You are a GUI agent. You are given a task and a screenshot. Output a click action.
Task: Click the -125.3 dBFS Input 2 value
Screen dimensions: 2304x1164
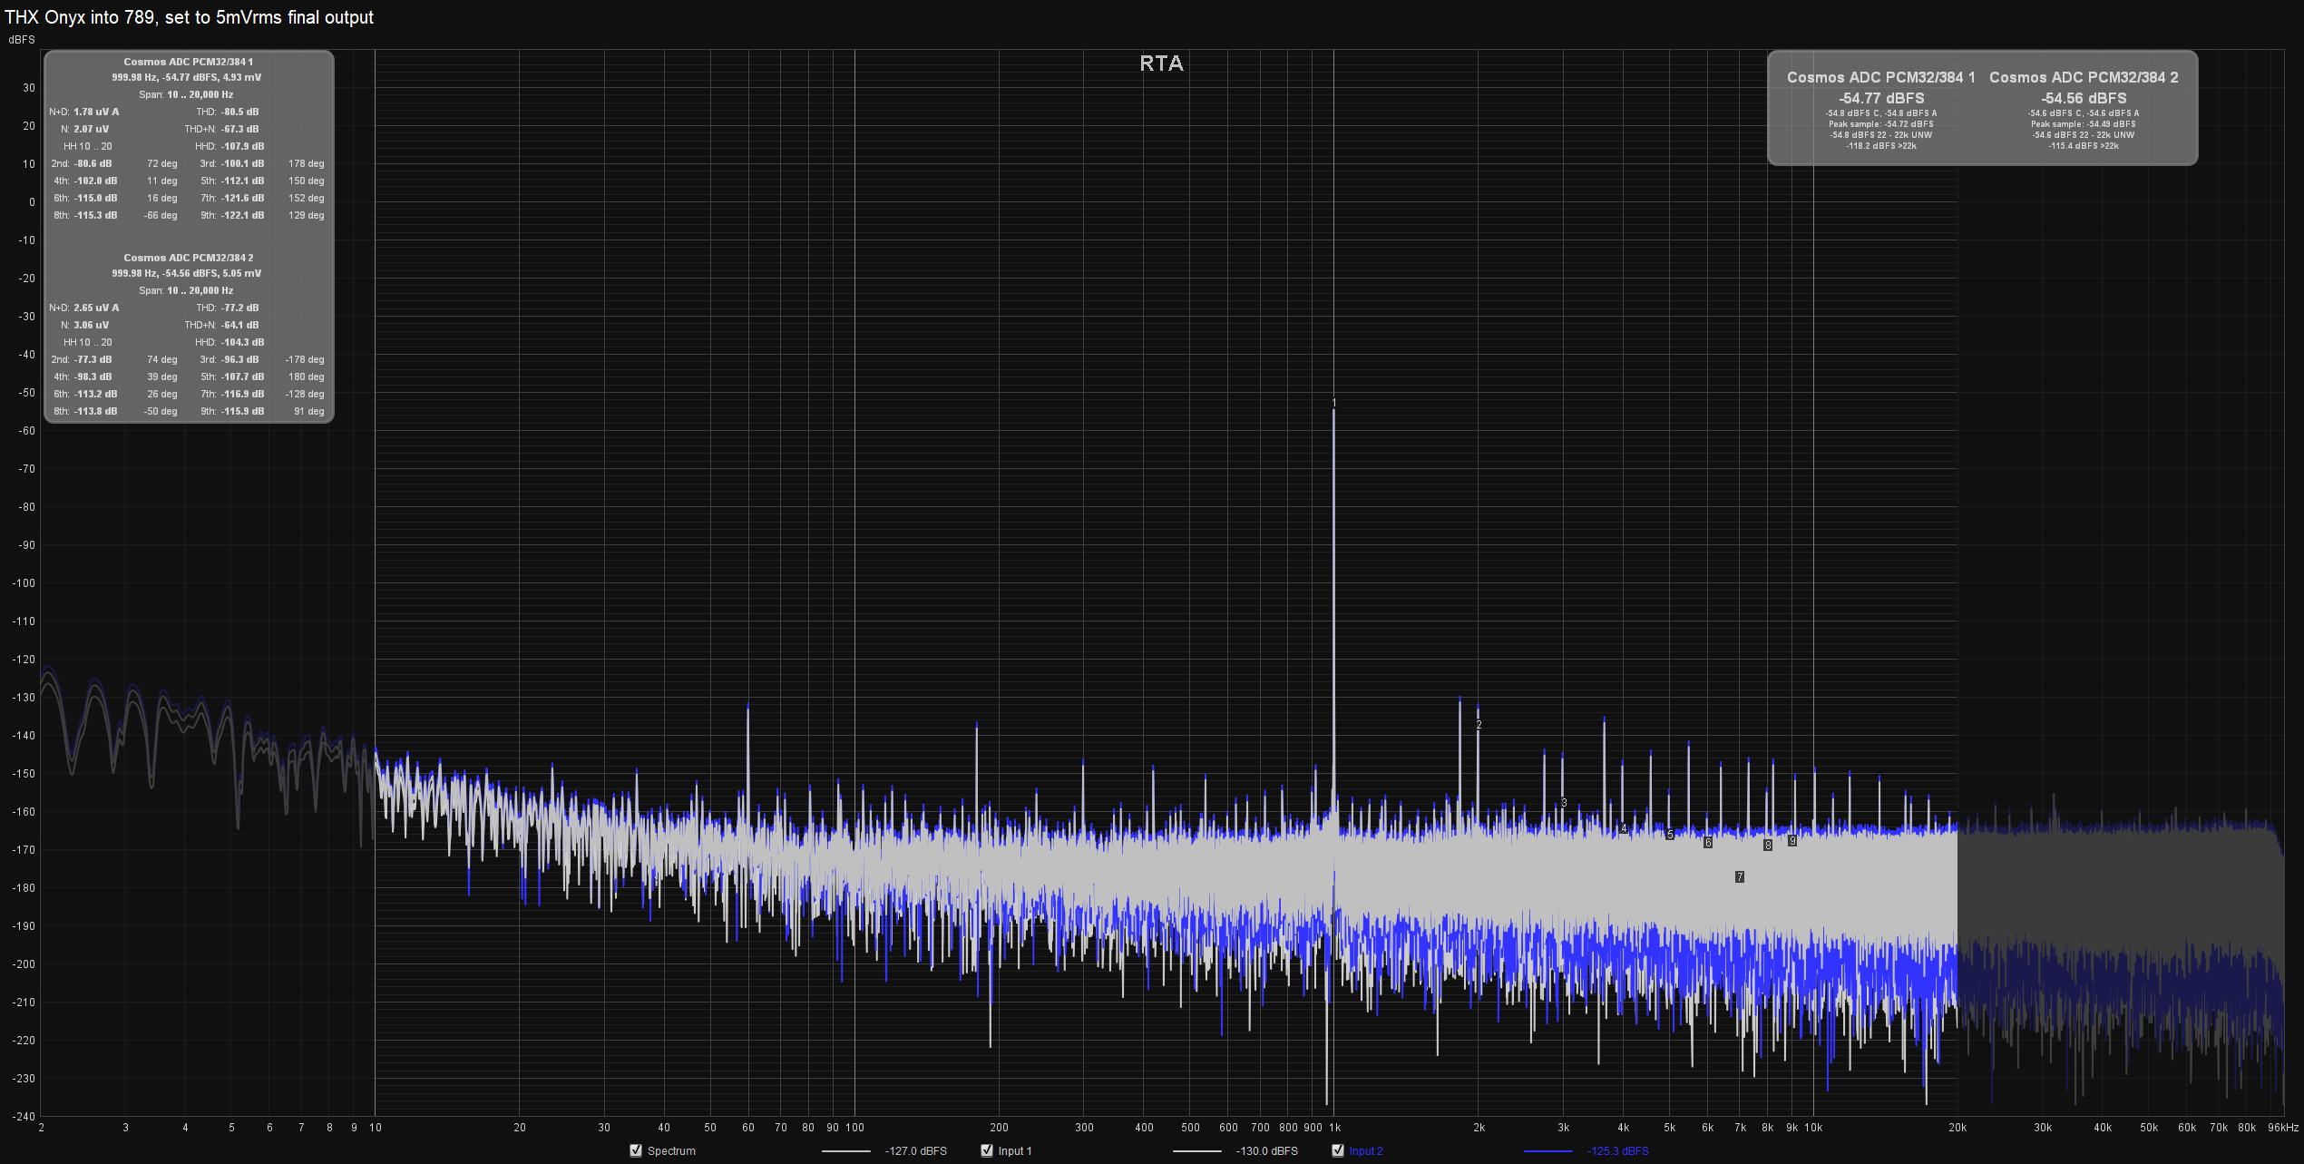click(x=1617, y=1151)
